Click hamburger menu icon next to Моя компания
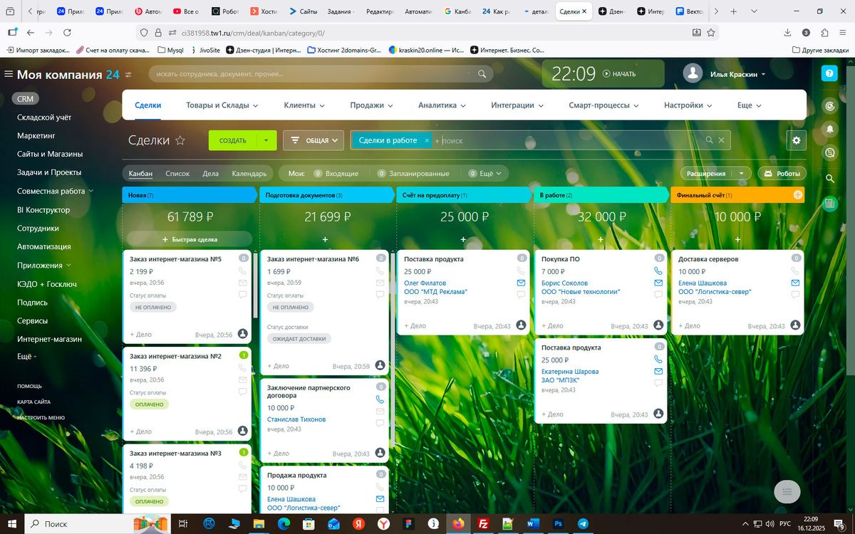855x534 pixels. pyautogui.click(x=9, y=74)
